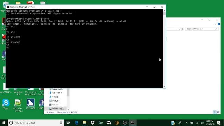The height and width of the screenshot is (126, 224).
Task: Close the File Explorer window
Action: click(217, 20)
